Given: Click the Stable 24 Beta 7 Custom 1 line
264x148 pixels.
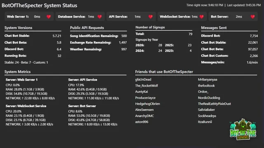Looking at the screenshot, I should (26, 62).
